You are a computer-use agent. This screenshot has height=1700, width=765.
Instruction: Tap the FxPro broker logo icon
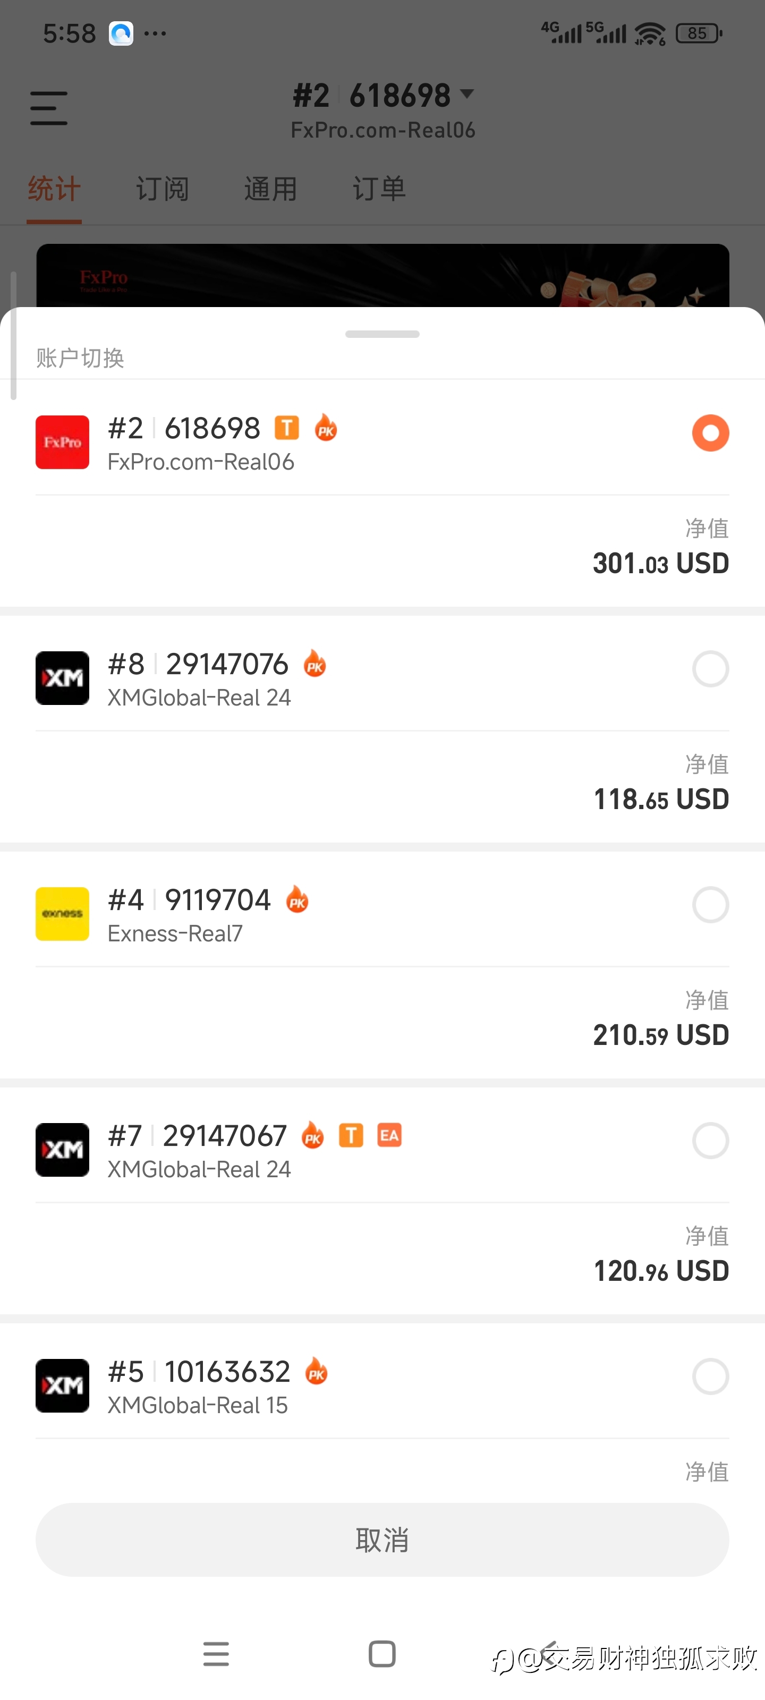(62, 442)
